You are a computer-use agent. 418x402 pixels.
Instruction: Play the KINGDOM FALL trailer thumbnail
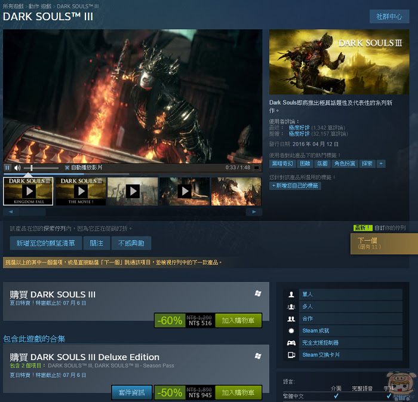[28, 191]
